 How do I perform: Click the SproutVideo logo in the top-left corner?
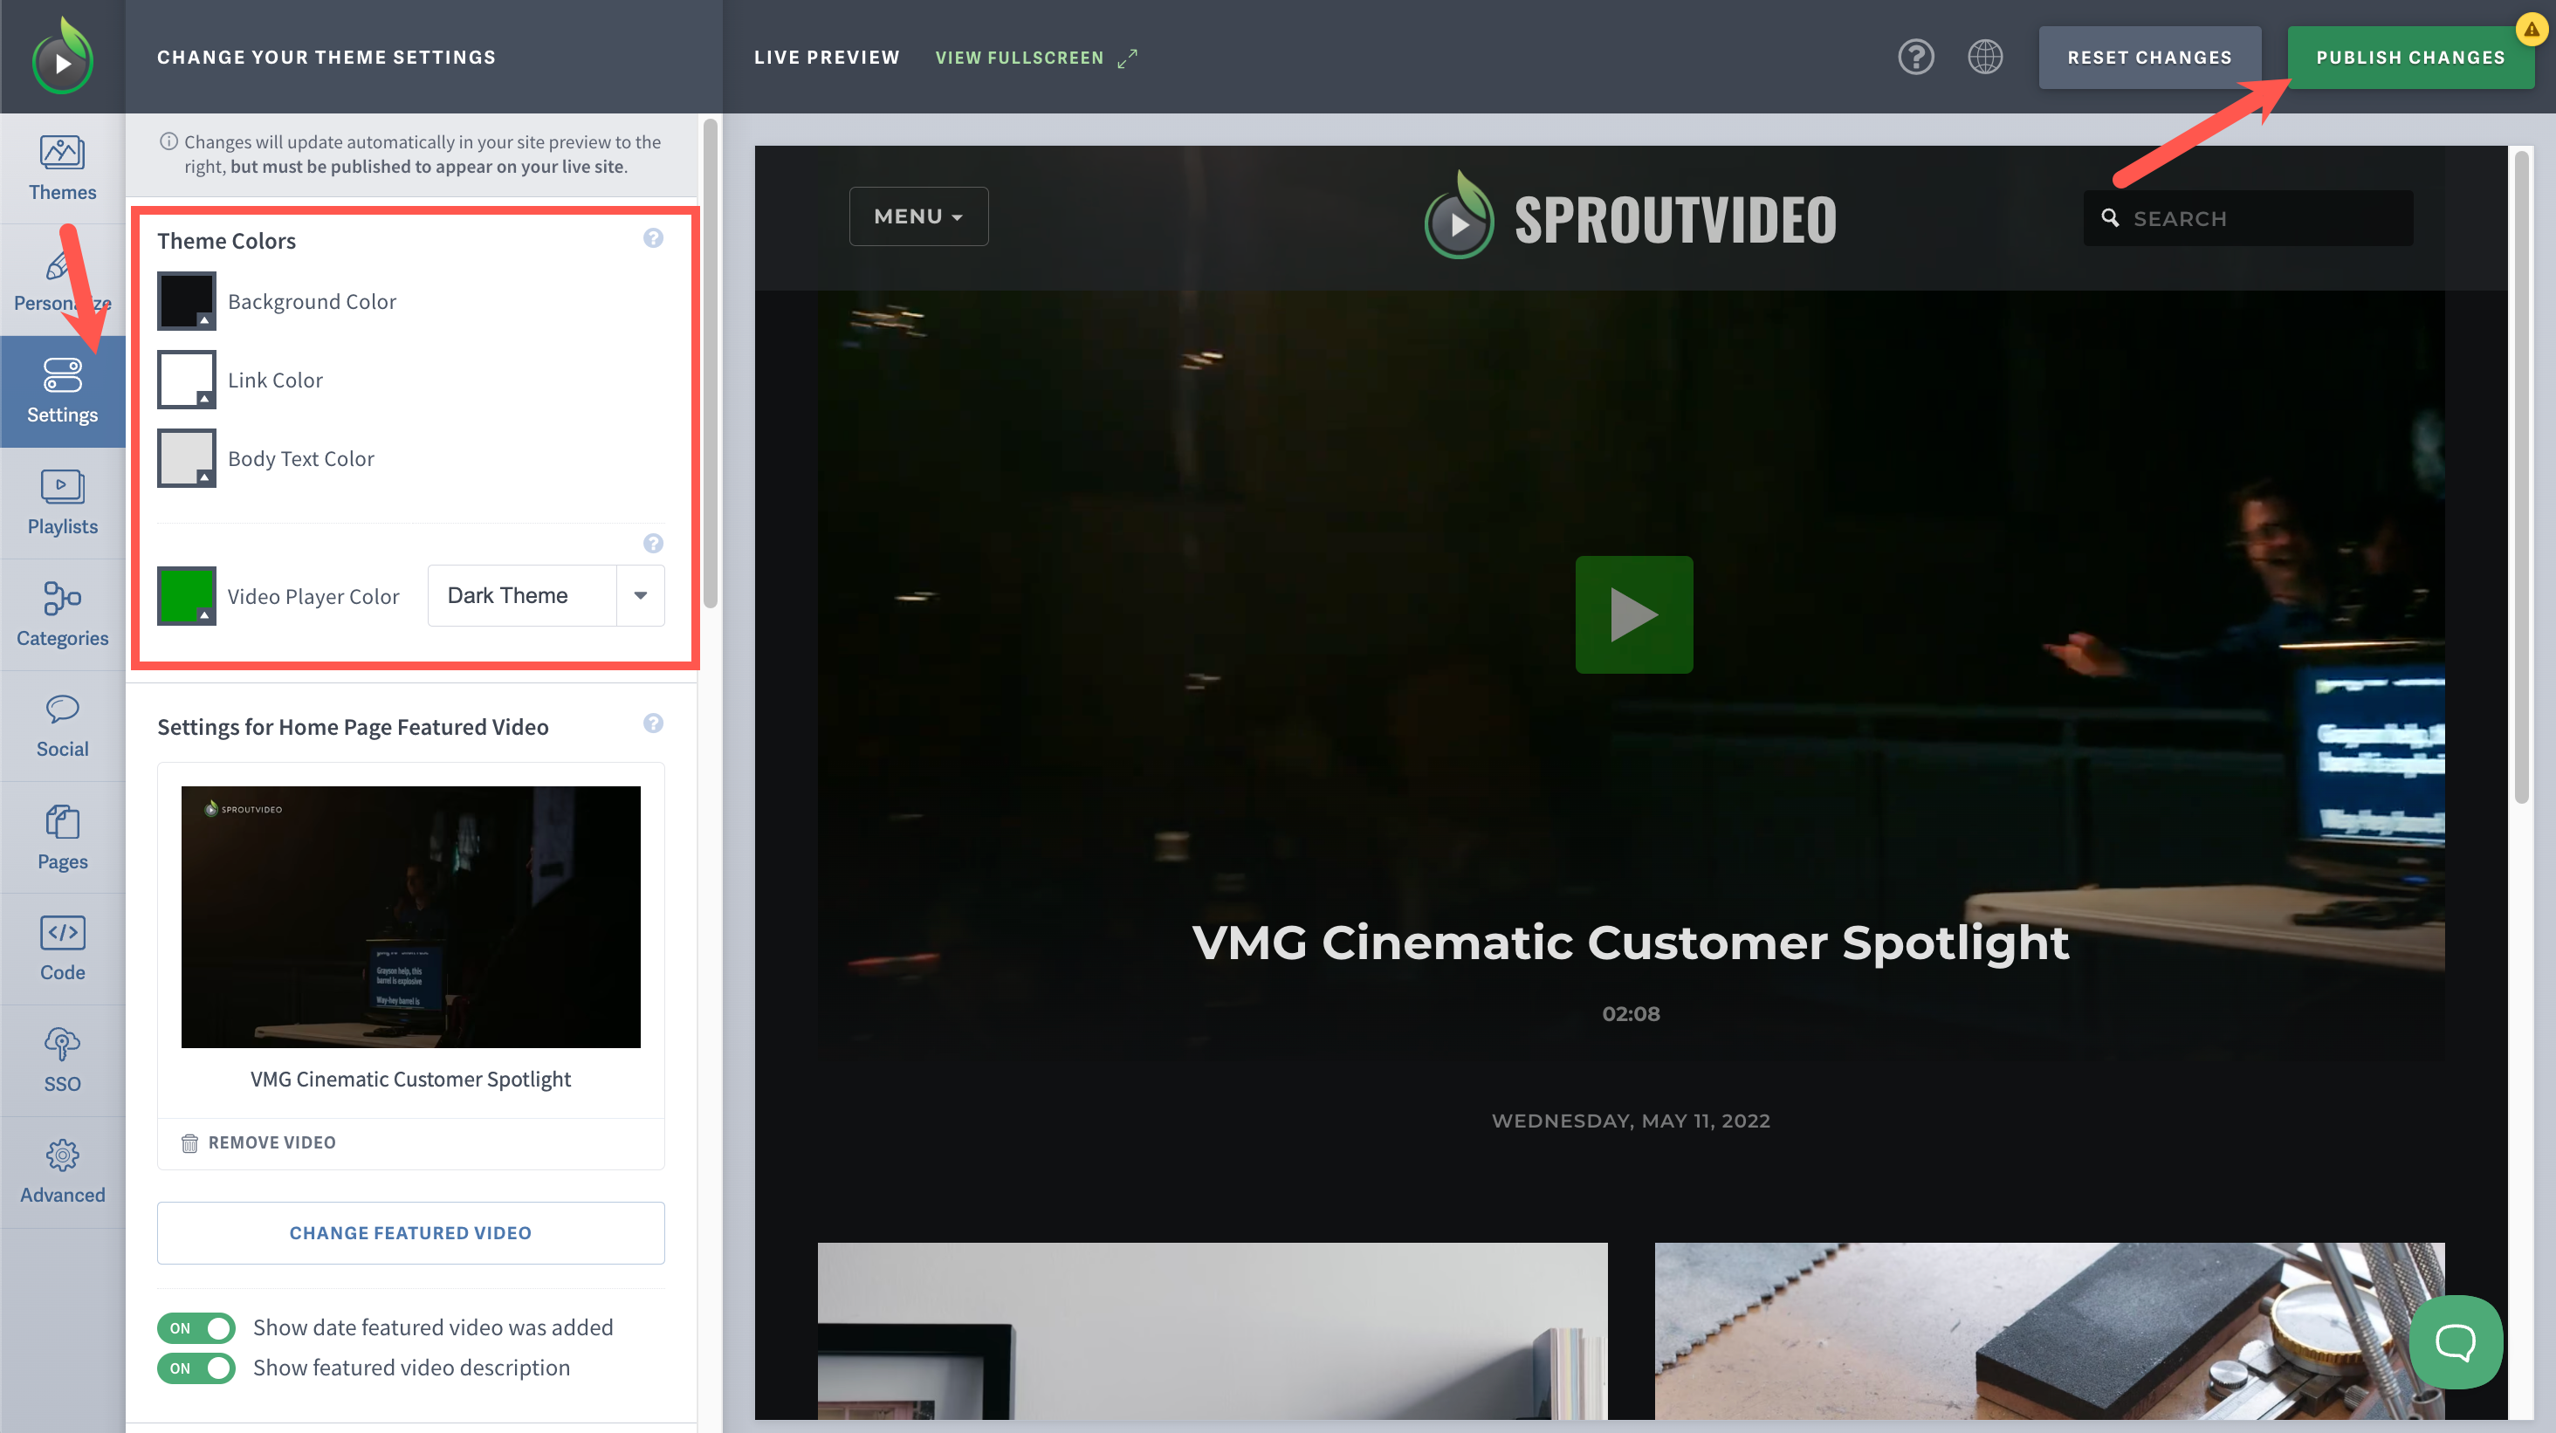(61, 57)
